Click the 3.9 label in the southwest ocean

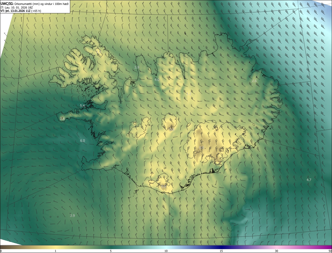point(72,215)
